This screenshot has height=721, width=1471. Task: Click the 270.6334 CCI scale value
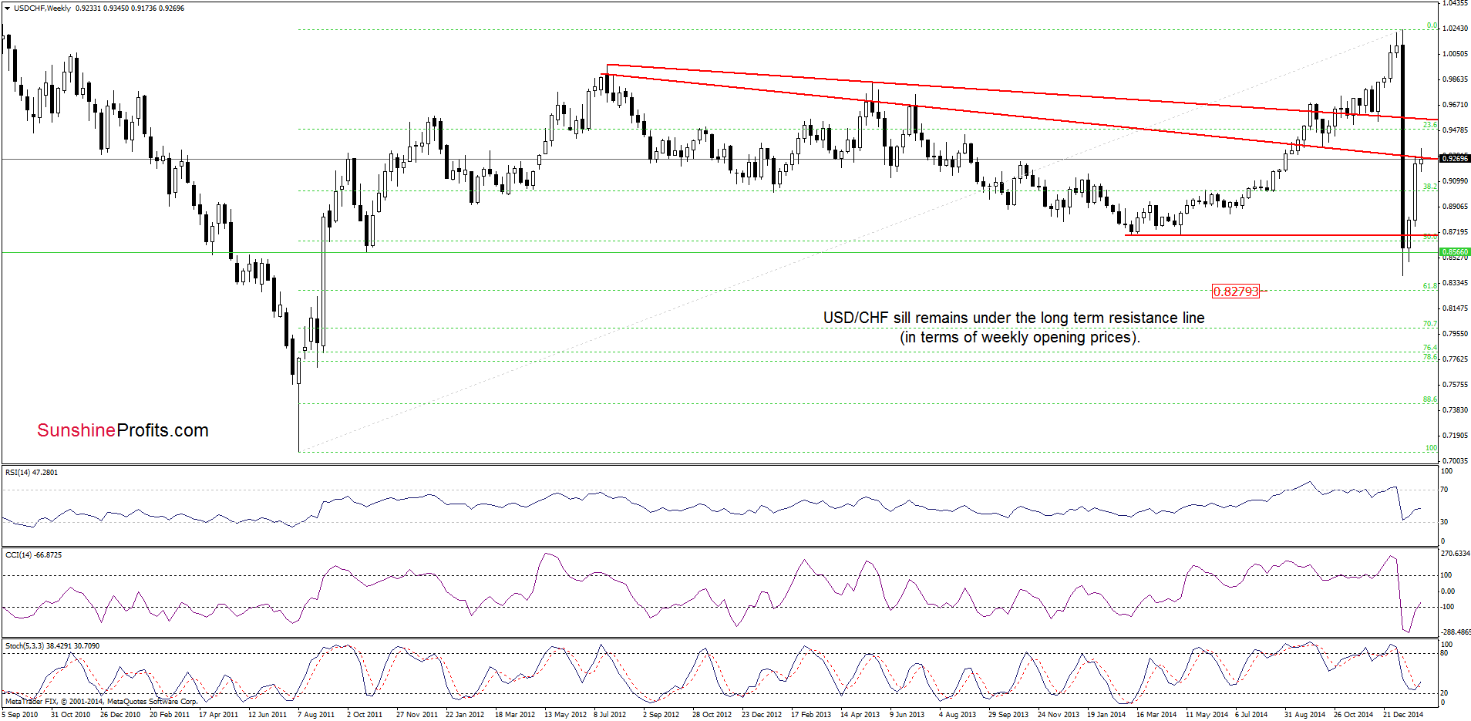1456,554
